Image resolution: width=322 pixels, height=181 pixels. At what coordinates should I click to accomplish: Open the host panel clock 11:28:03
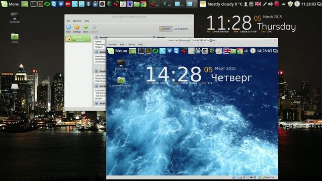309,4
